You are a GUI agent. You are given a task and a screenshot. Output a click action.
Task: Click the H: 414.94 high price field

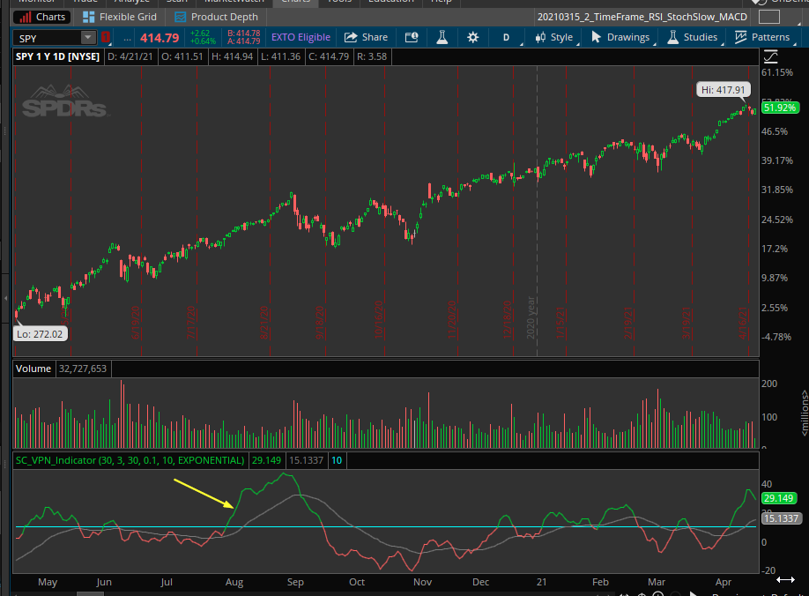click(x=232, y=56)
